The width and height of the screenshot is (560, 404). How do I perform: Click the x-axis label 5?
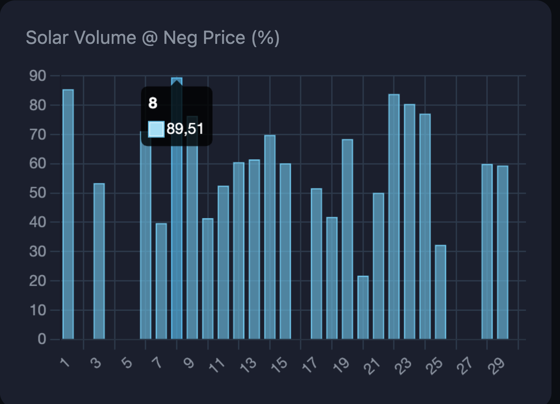click(127, 363)
